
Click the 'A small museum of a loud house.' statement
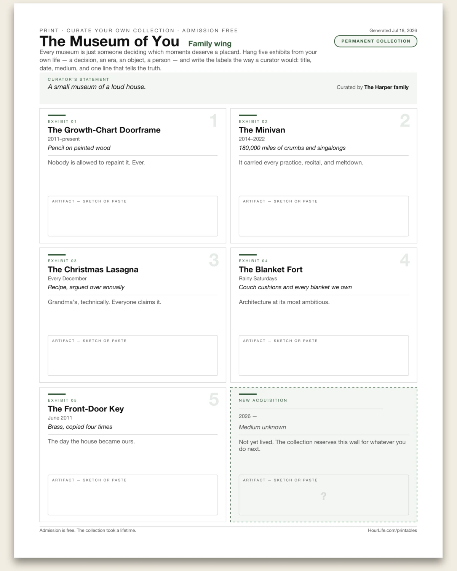click(97, 87)
